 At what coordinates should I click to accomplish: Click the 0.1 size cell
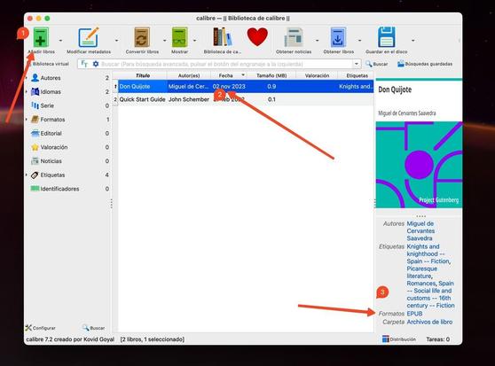[271, 99]
